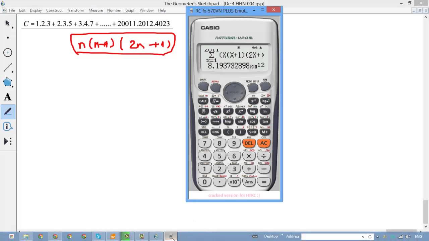Expand the taskbar Address dropdown arrow
Viewport: 429px width, 241px height.
(363, 237)
